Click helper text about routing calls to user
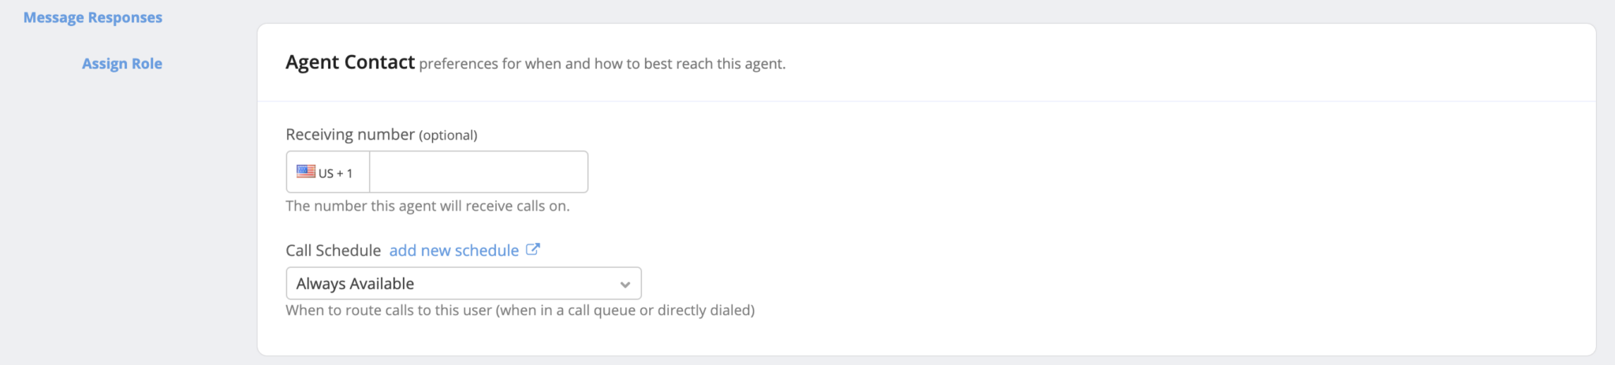The width and height of the screenshot is (1615, 365). tap(520, 310)
